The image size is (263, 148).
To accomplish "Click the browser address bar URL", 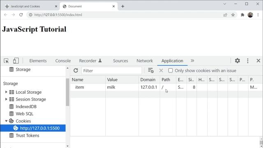I will [58, 15].
